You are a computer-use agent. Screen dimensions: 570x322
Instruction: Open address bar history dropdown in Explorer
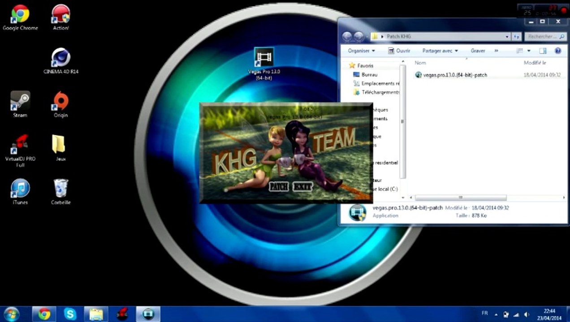pyautogui.click(x=507, y=37)
